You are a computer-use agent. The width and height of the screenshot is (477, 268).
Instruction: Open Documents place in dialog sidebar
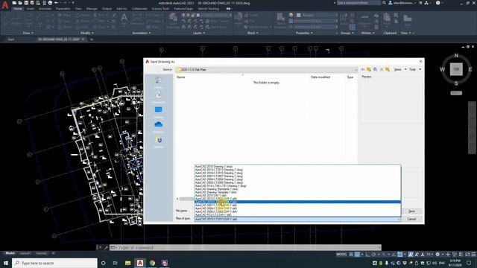tap(158, 97)
